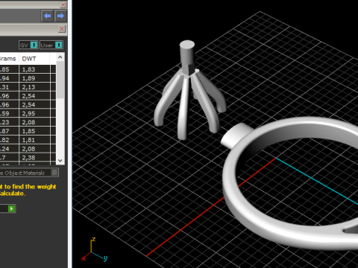Select the grams cell ending .85

[x=9, y=69]
